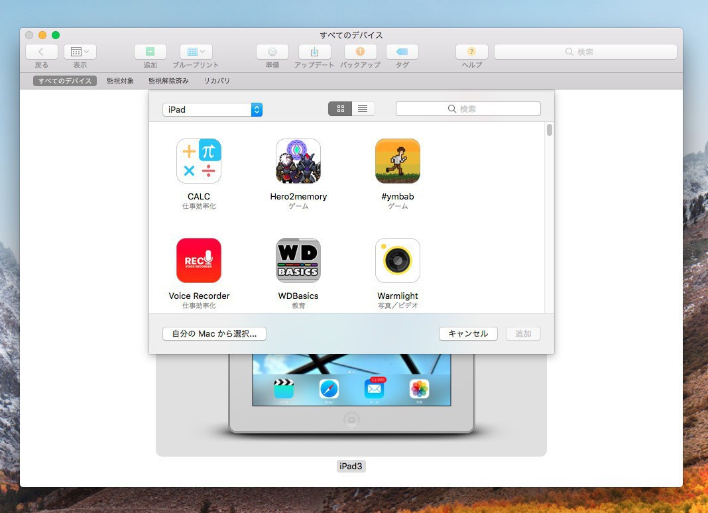
Task: Open ヘルプ help from toolbar
Action: [472, 52]
